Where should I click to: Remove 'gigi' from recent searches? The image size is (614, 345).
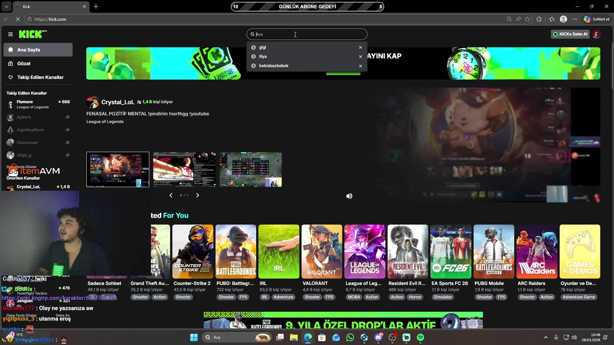tap(360, 47)
